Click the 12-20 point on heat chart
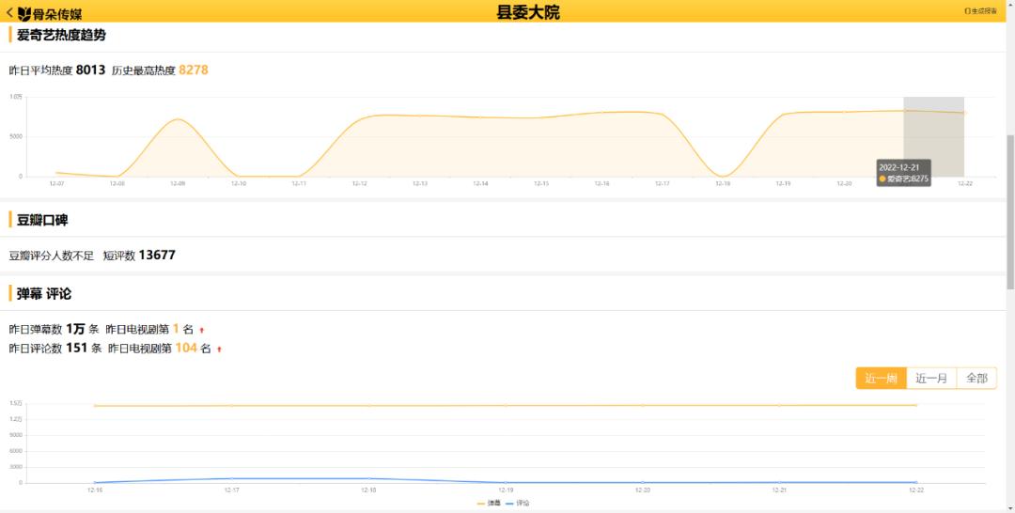The width and height of the screenshot is (1015, 513). tap(844, 112)
